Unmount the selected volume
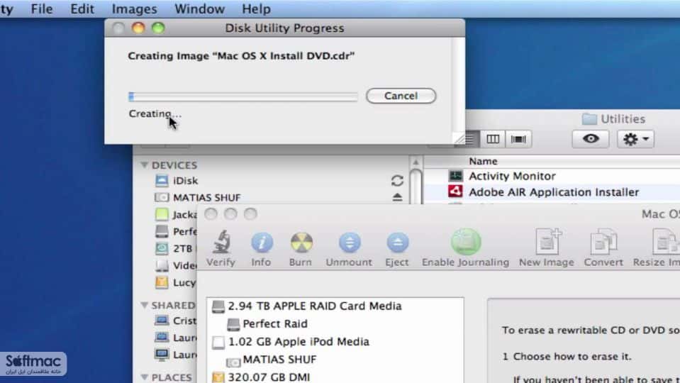This screenshot has width=680, height=383. (x=350, y=243)
